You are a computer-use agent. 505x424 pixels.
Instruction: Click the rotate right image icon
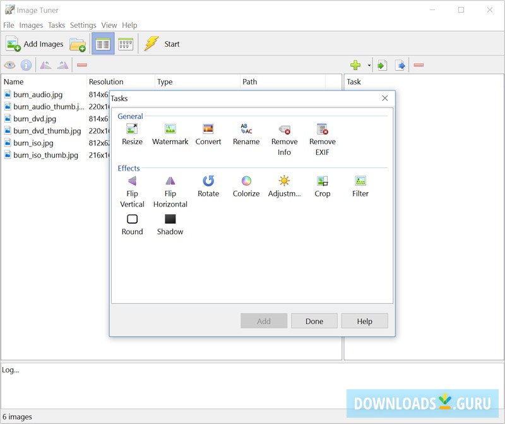click(62, 65)
